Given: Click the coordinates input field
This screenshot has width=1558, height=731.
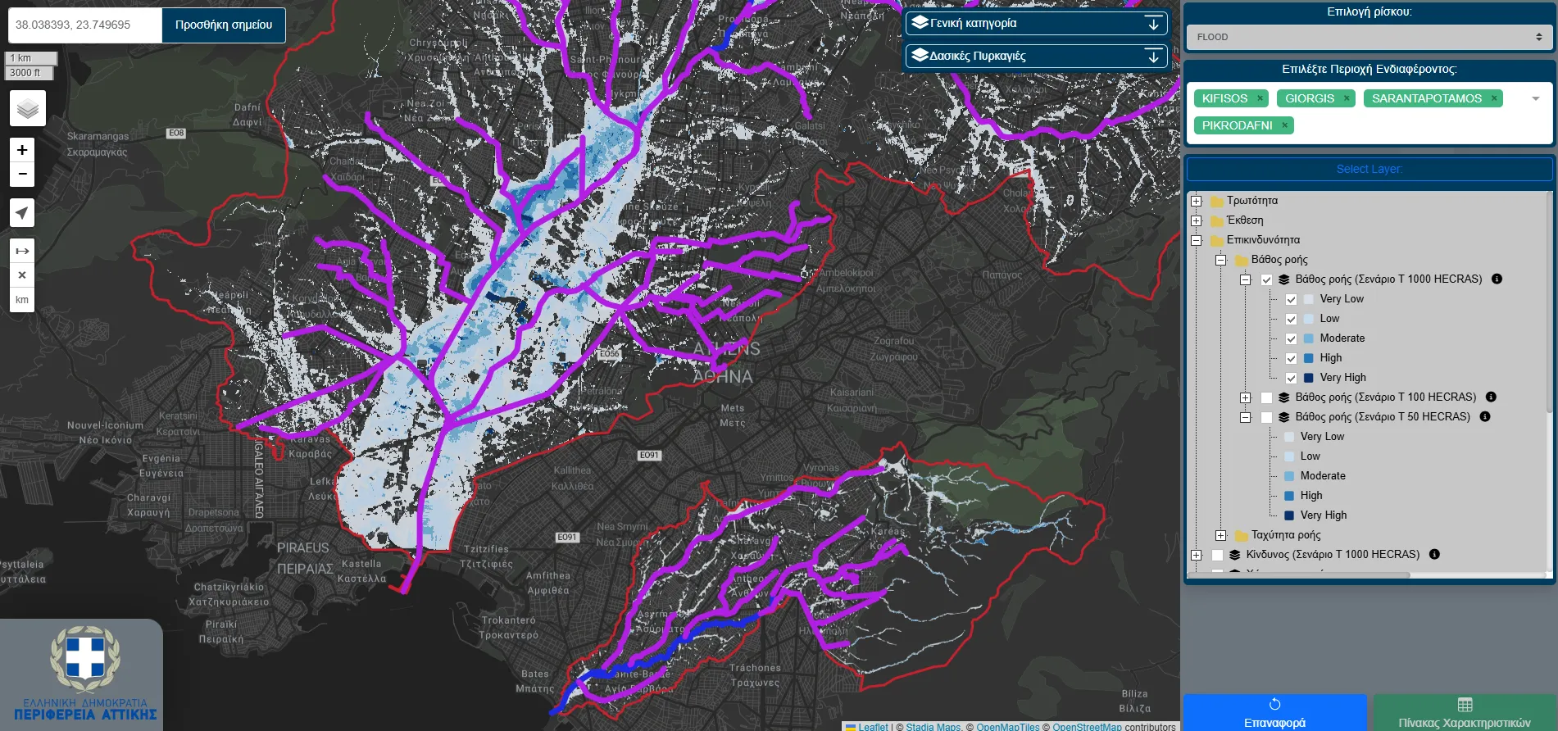Looking at the screenshot, I should (84, 25).
